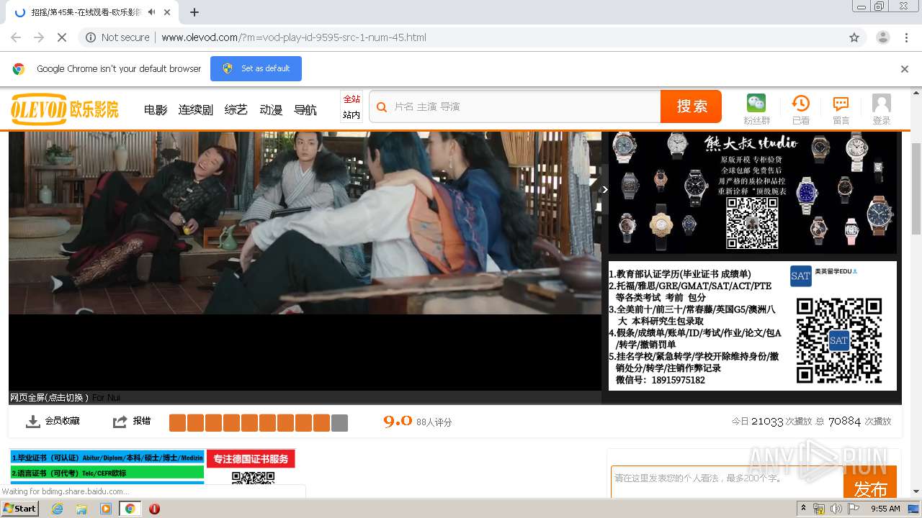The width and height of the screenshot is (922, 518).
Task: Click the watch studio advertisement banner
Action: point(753,192)
